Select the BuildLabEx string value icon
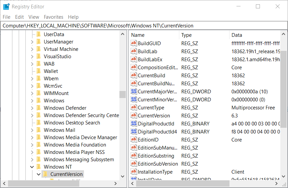Viewport: 288px width, 188px height. coord(133,59)
